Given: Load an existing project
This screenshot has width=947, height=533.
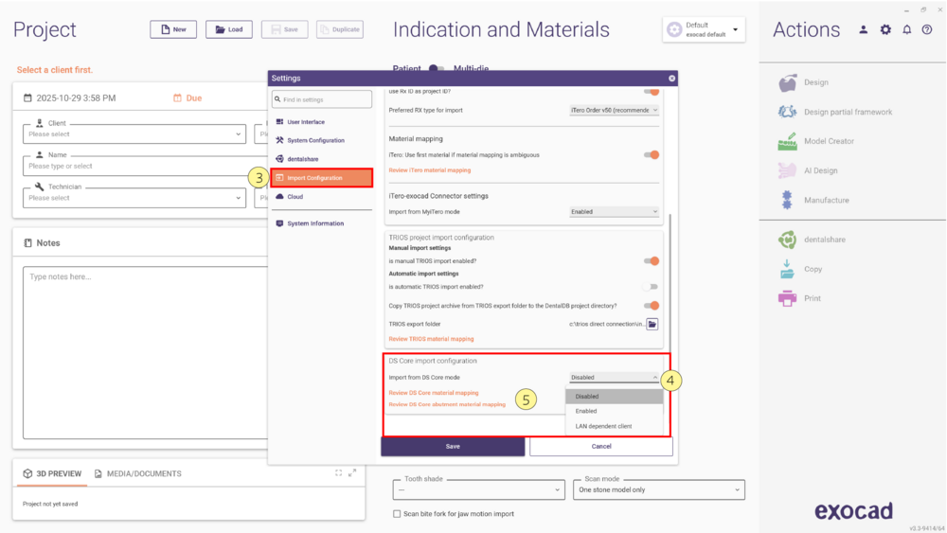Looking at the screenshot, I should pyautogui.click(x=229, y=29).
